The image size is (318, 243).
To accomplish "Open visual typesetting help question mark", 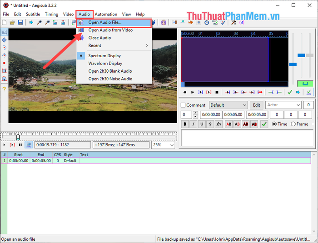I will click(4, 89).
